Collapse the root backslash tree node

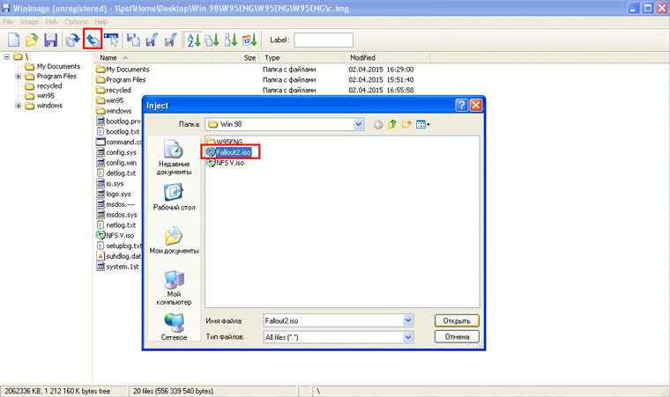(x=7, y=56)
